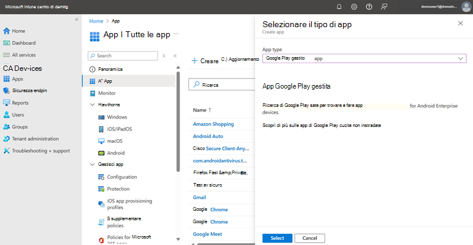This screenshot has height=245, width=473.
Task: Open Android Auto app link
Action: click(208, 136)
